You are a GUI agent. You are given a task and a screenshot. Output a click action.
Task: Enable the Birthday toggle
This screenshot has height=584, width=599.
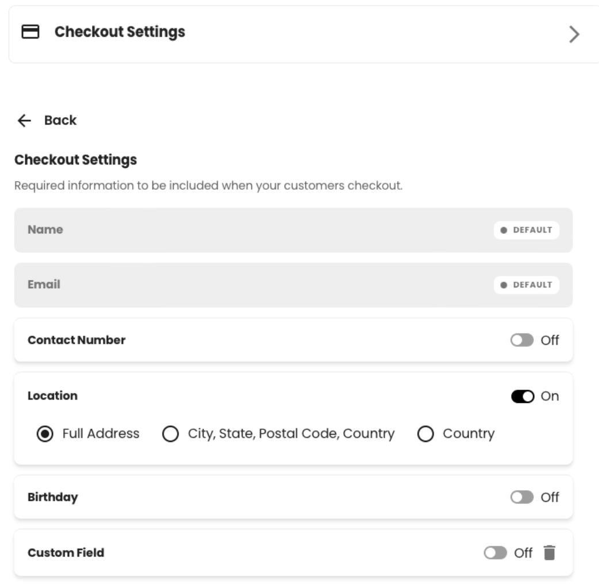[522, 497]
